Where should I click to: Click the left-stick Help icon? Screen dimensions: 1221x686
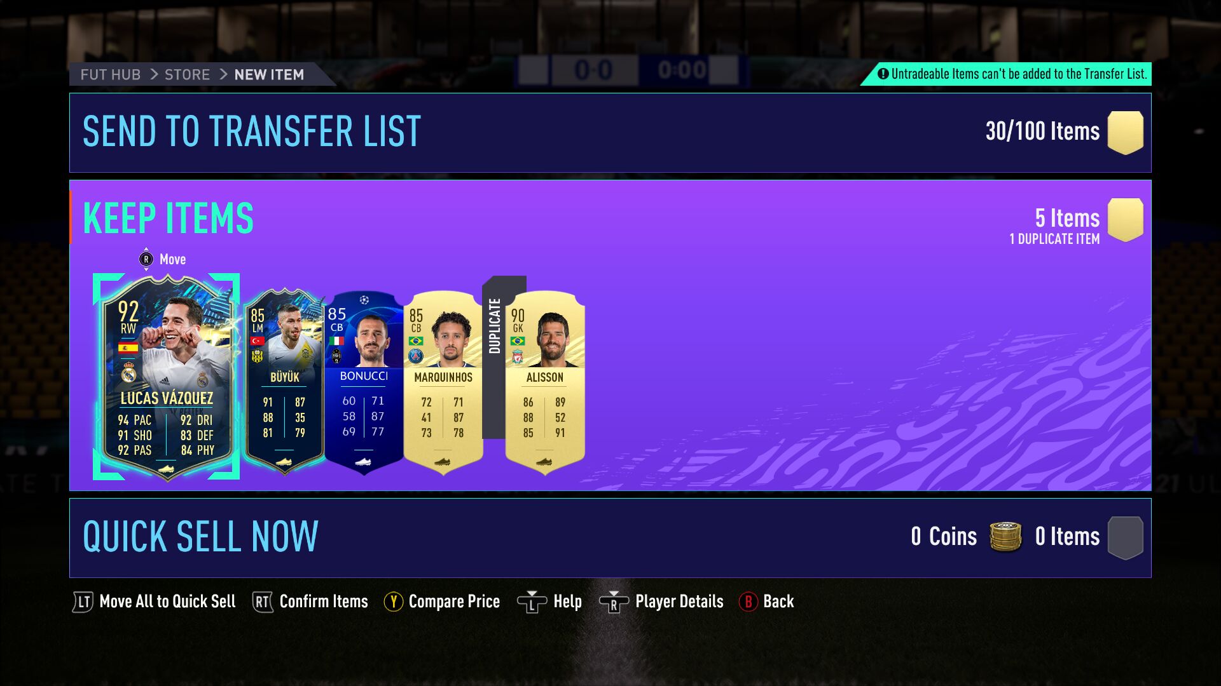(532, 602)
